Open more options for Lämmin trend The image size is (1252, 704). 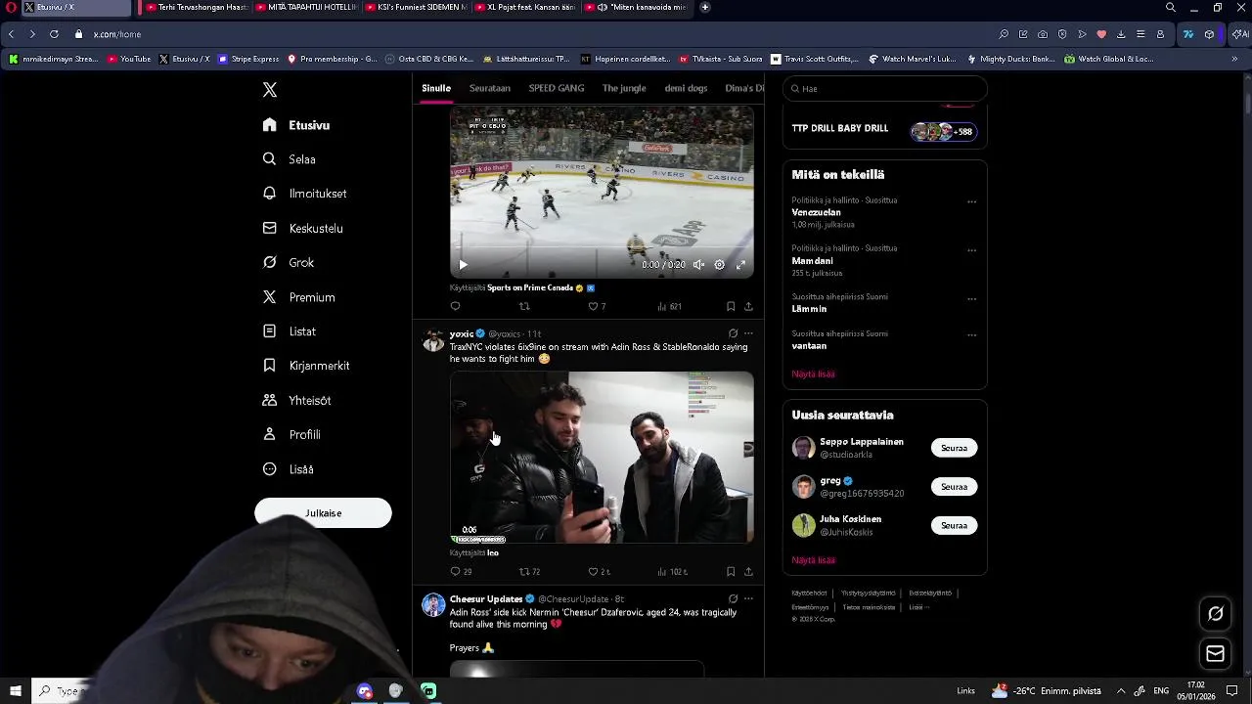coord(971,298)
